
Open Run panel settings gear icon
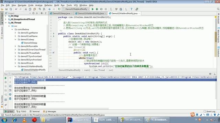click(210, 74)
